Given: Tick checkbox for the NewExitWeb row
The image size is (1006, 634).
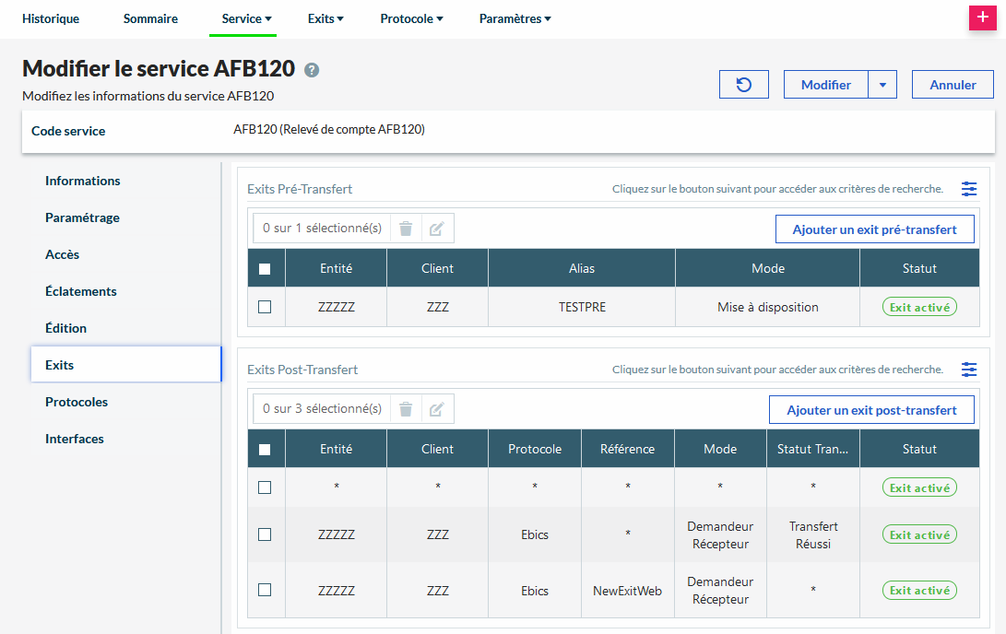Looking at the screenshot, I should coord(265,590).
